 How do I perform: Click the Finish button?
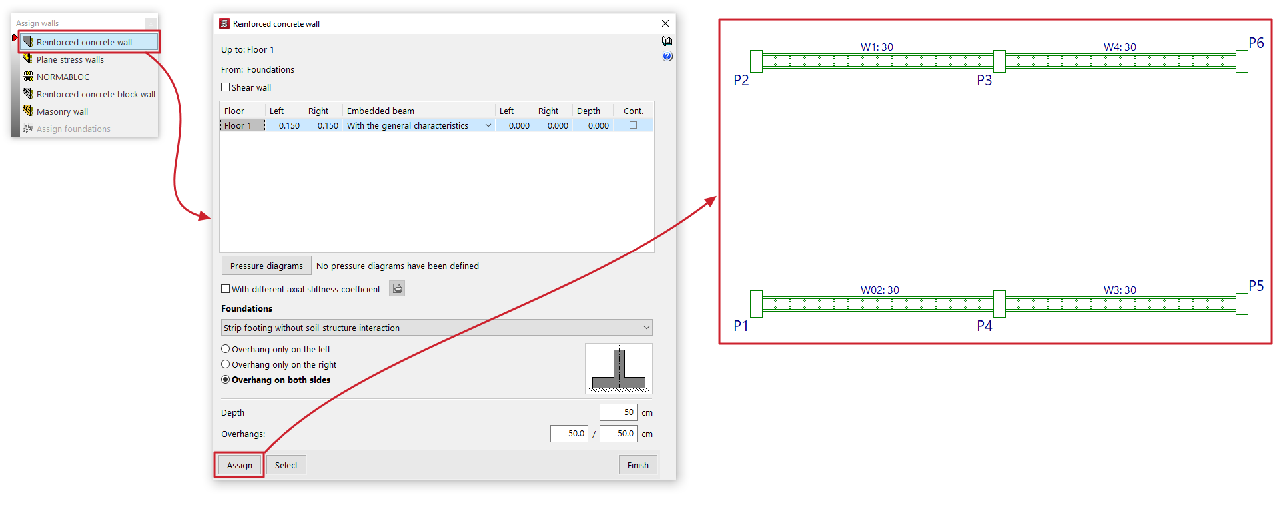pos(638,465)
